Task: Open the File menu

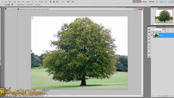Action: tap(2, 2)
